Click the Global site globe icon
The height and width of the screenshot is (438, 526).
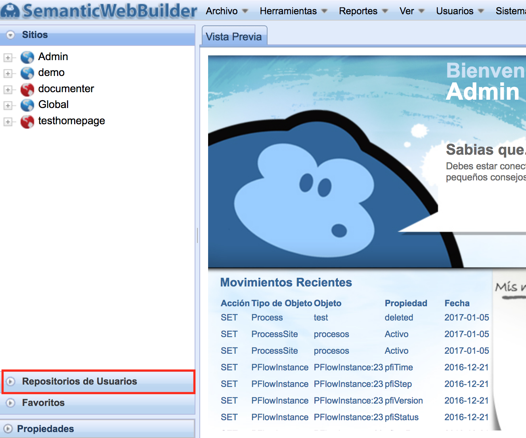click(27, 105)
